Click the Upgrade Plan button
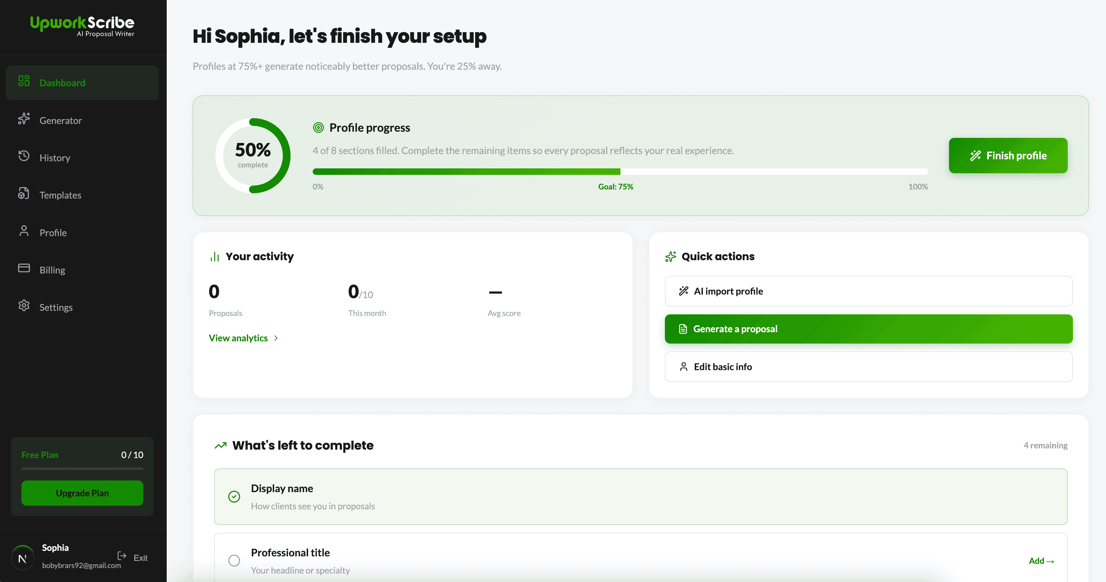1106x582 pixels. 82,493
